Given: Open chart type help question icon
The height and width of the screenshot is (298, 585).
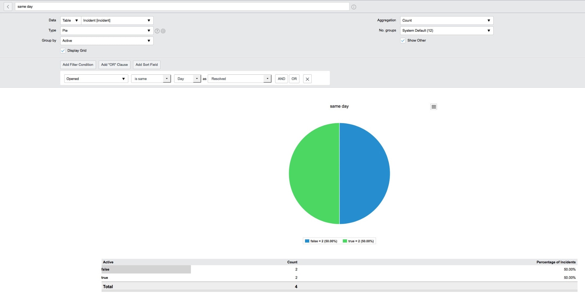Looking at the screenshot, I should click(157, 31).
